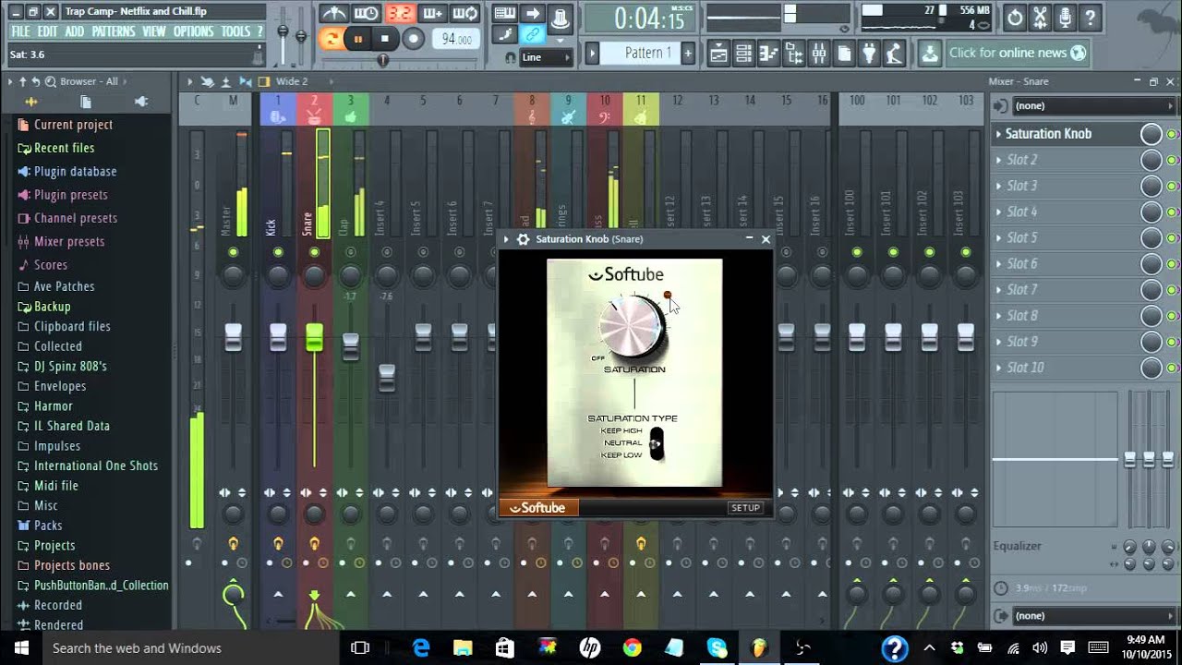Open Saturation Knob plugin gear settings
Screen dimensions: 1182x665
pyautogui.click(x=523, y=239)
